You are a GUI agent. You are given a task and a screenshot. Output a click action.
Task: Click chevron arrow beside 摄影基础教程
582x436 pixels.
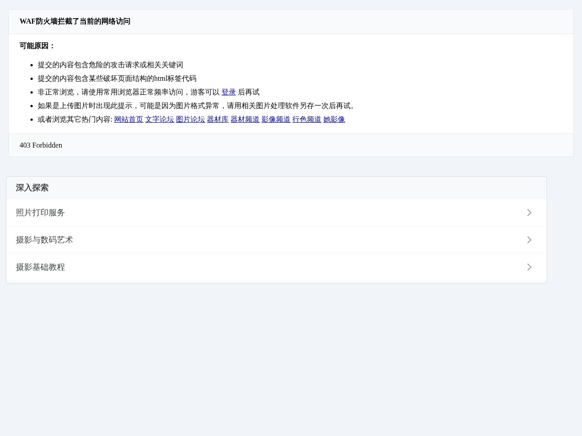tap(529, 267)
